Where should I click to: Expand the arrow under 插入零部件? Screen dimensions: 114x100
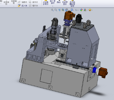[x=53, y=6]
